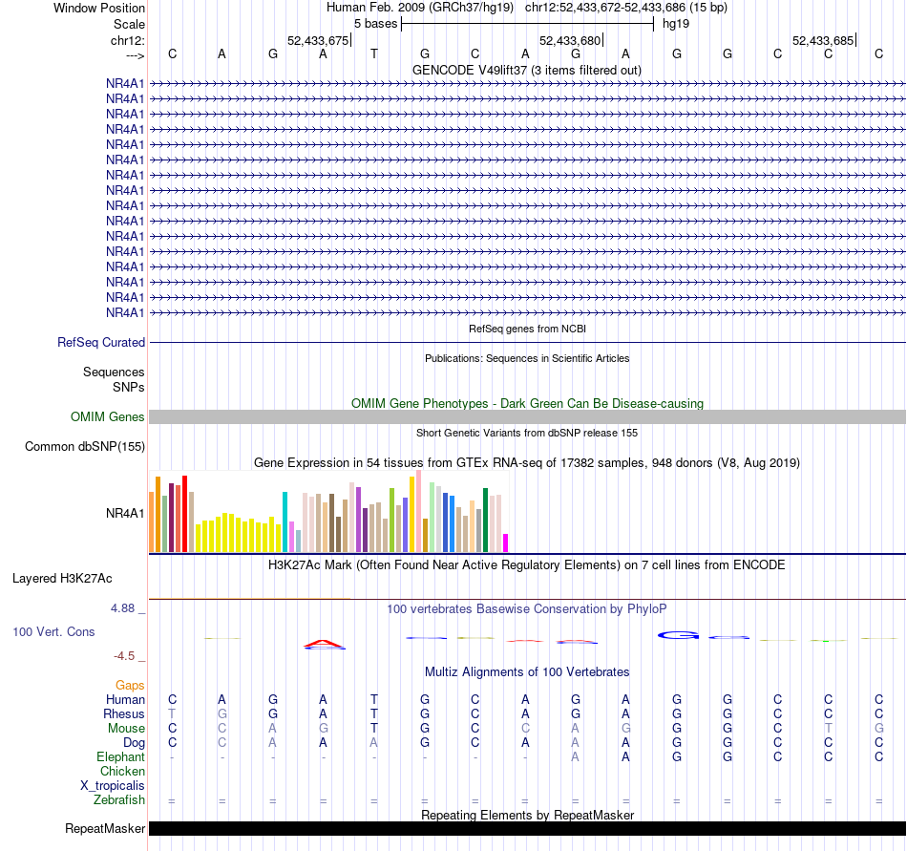This screenshot has height=851, width=907.
Task: Click the RepeatMasker track label
Action: (105, 828)
